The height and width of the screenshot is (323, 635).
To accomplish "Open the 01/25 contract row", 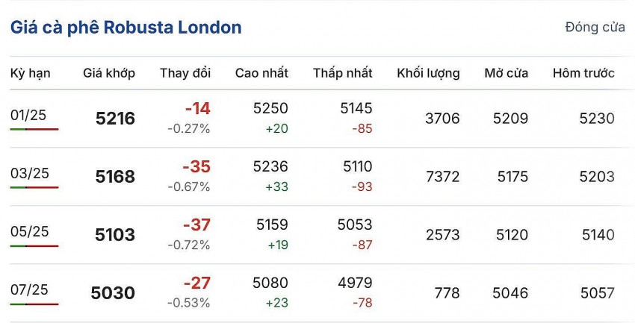I will (x=30, y=115).
